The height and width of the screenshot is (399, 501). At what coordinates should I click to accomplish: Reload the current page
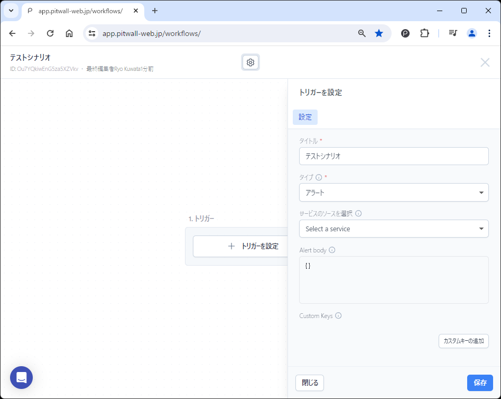(50, 33)
